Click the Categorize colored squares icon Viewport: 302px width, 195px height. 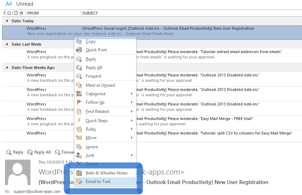[79, 94]
